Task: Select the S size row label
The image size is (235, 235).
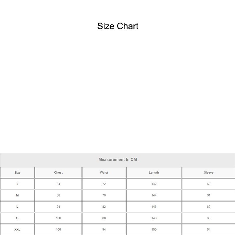Action: pos(17,184)
